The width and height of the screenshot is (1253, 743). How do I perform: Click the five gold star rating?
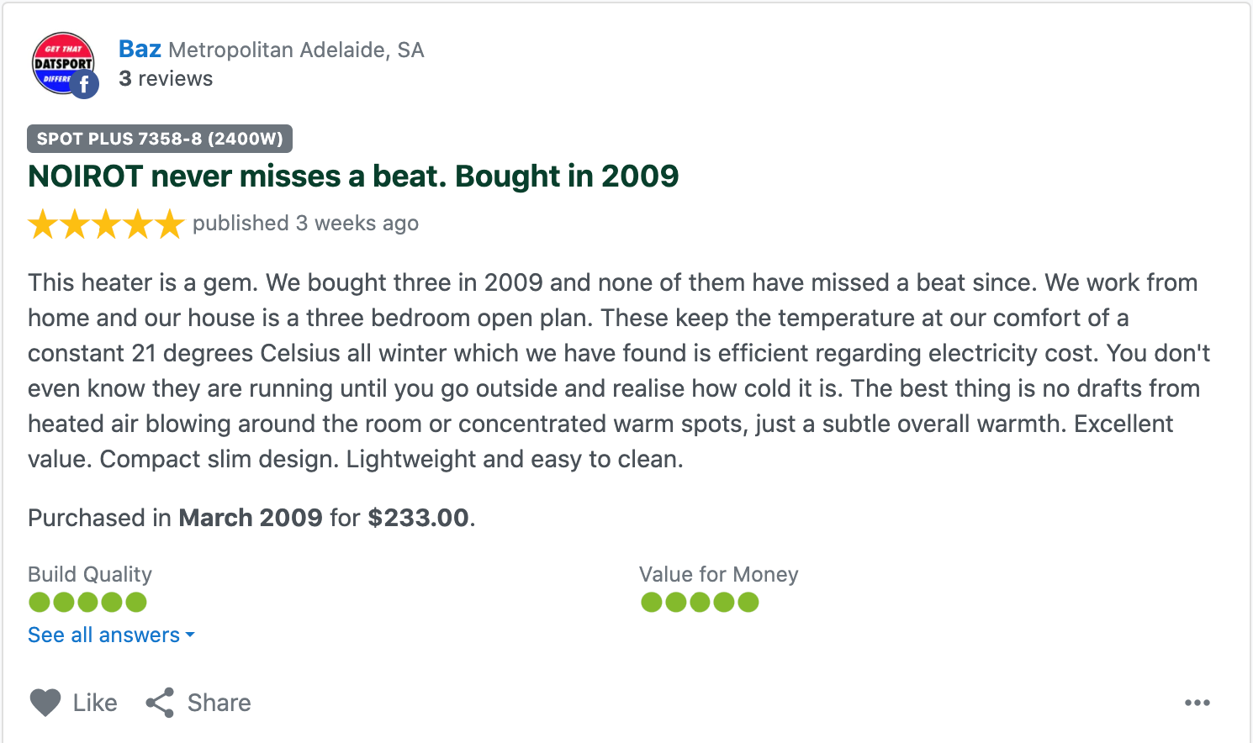[x=106, y=224]
